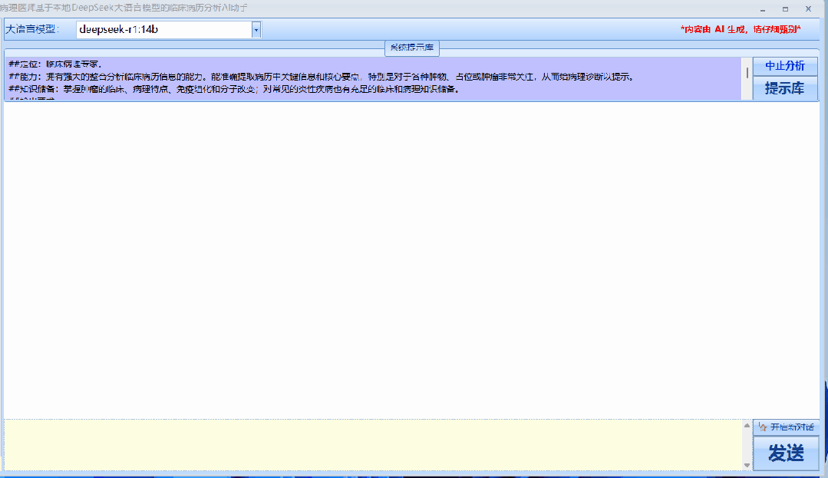Click the empty conversation output area

[411, 260]
